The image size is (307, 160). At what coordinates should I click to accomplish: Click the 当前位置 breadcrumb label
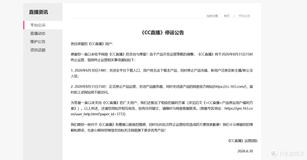pyautogui.click(x=212, y=16)
